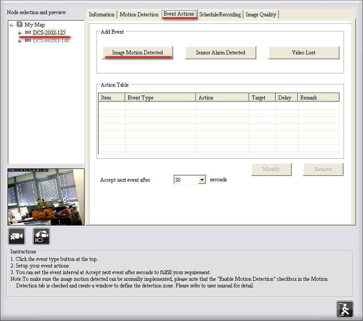Go to the Schedule/Recording tab
Image resolution: width=363 pixels, height=321 pixels.
[x=220, y=15]
